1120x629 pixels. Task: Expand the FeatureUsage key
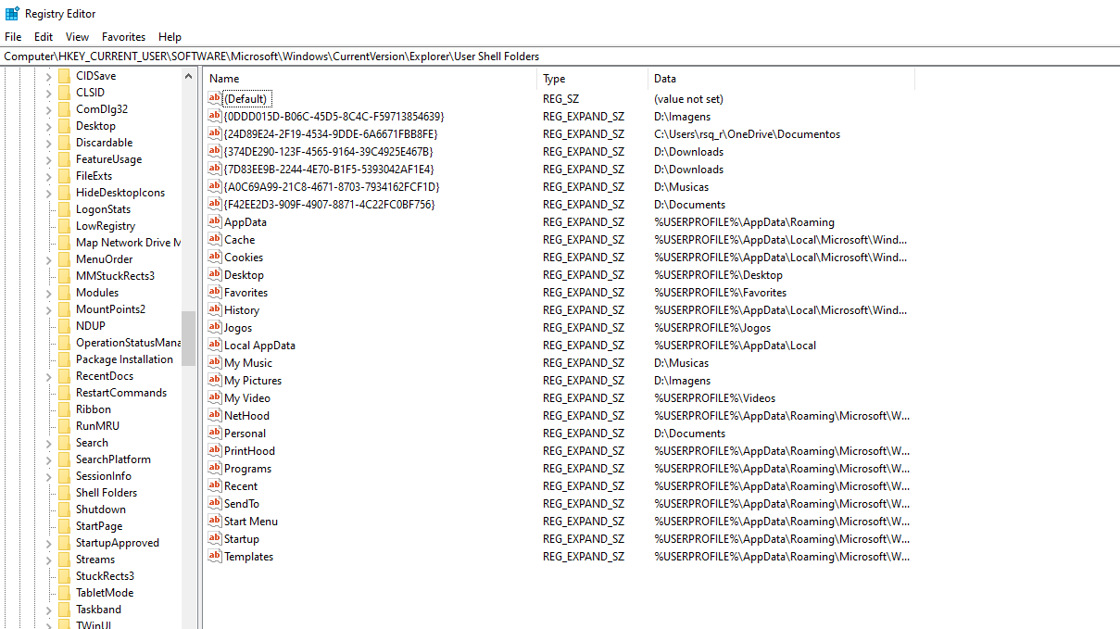[x=49, y=159]
